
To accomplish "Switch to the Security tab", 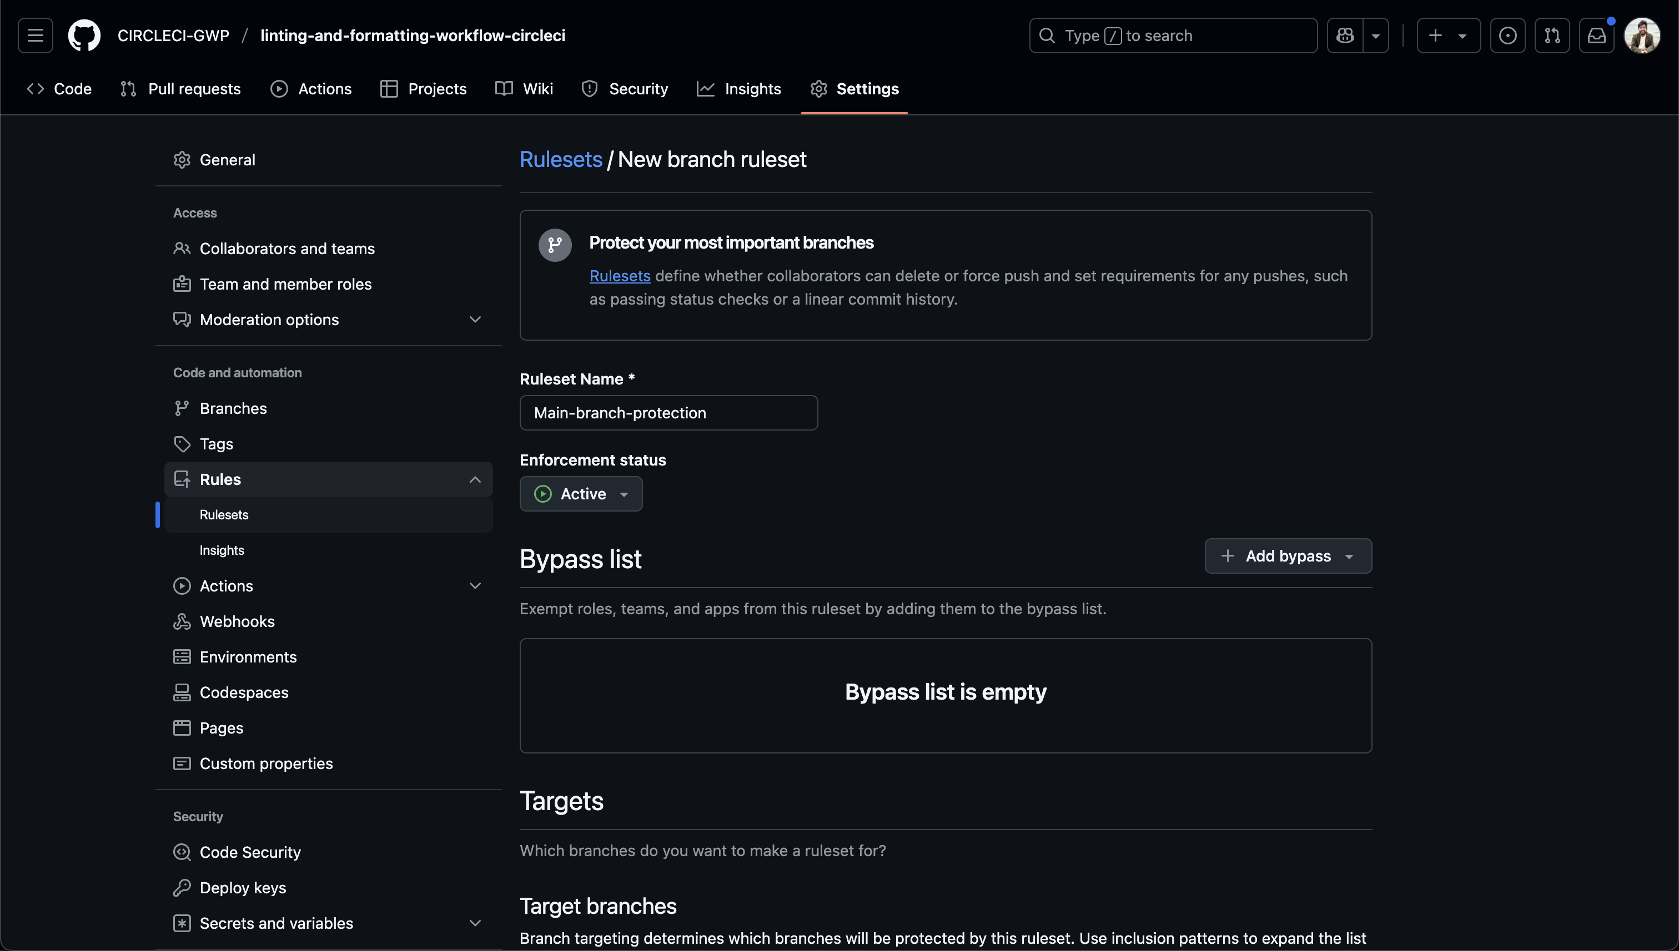I will pyautogui.click(x=624, y=89).
